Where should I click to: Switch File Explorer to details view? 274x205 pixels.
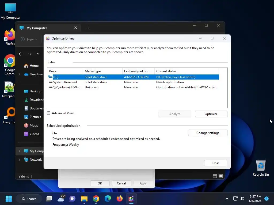pos(215,176)
